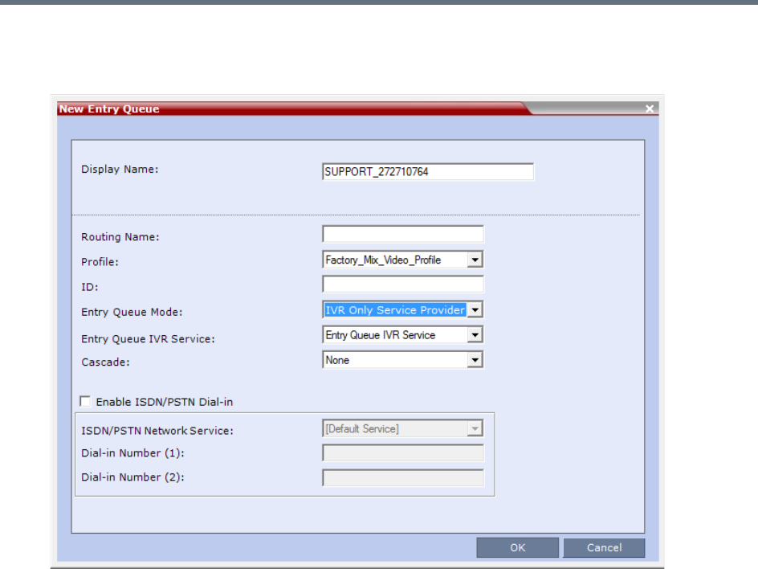The image size is (758, 569).
Task: Click the New Entry Queue title bar text
Action: click(x=109, y=108)
